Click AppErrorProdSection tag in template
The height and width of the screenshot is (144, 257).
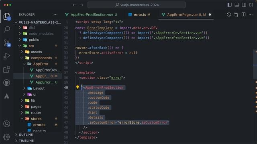[x=104, y=88]
